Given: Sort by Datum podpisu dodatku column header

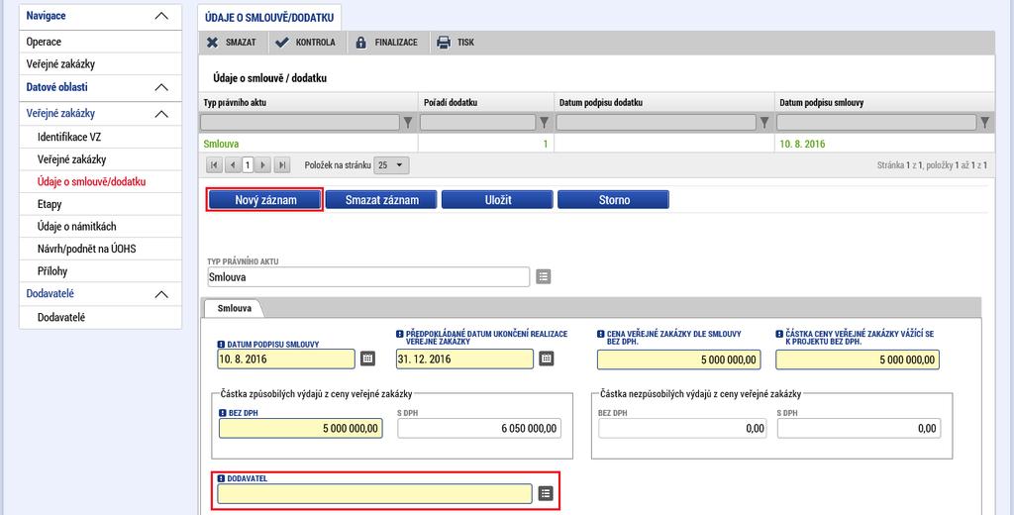Looking at the screenshot, I should (601, 103).
